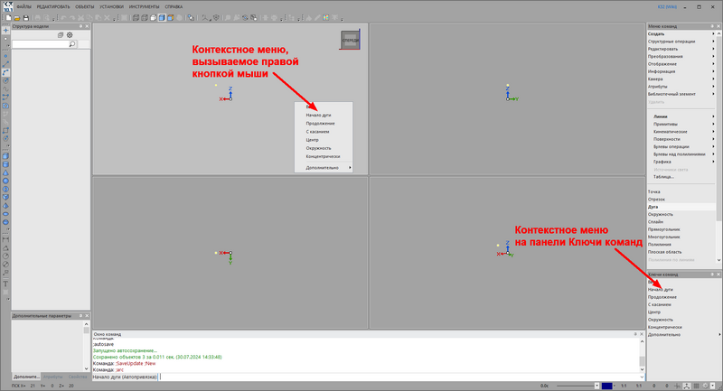
Task: Select the Torus primitive tool
Action: (x=5, y=190)
